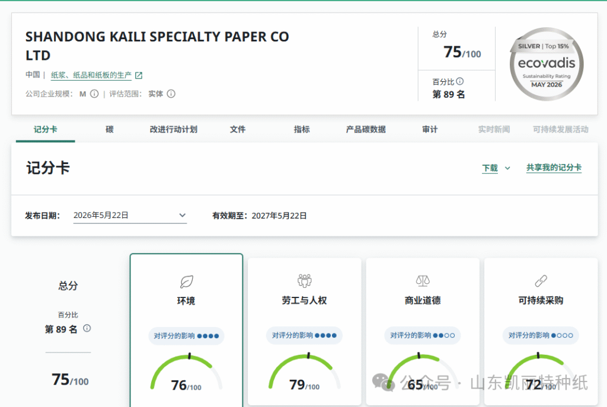Click 对评分的影响 badge on 劳工与人权 card

click(x=304, y=335)
